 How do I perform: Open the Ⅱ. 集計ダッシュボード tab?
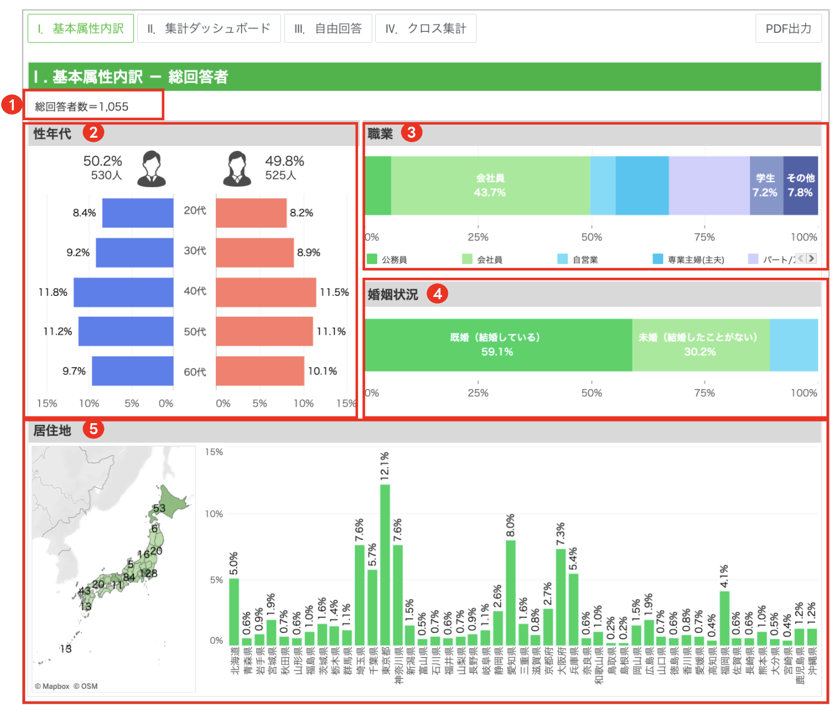click(209, 29)
